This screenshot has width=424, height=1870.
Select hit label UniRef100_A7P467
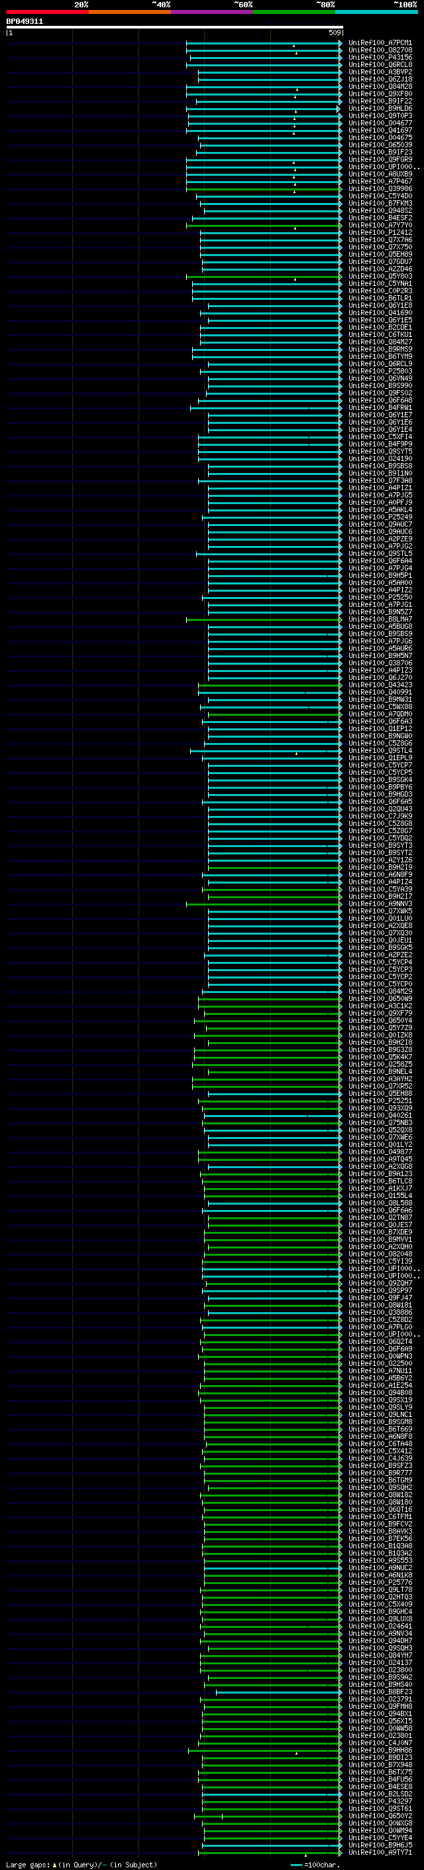380,182
